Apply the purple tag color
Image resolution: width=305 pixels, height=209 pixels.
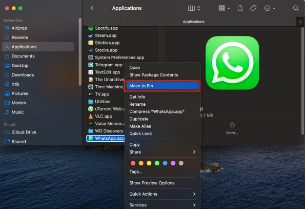coord(173,163)
